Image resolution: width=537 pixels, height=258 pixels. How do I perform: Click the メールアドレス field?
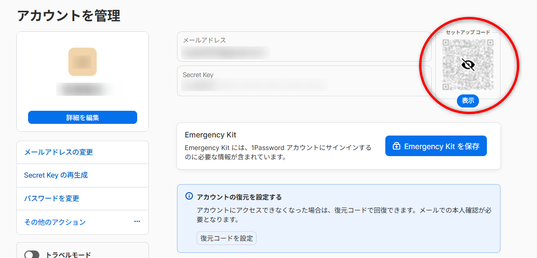[x=304, y=47]
